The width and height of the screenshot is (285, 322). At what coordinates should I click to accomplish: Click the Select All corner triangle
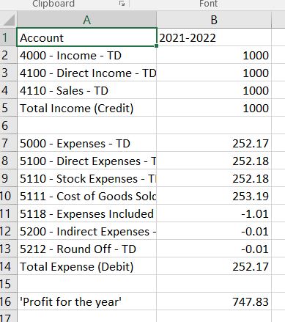pyautogui.click(x=9, y=20)
